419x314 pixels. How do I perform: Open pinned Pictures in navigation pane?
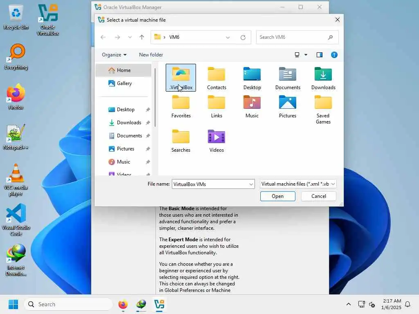[124, 149]
